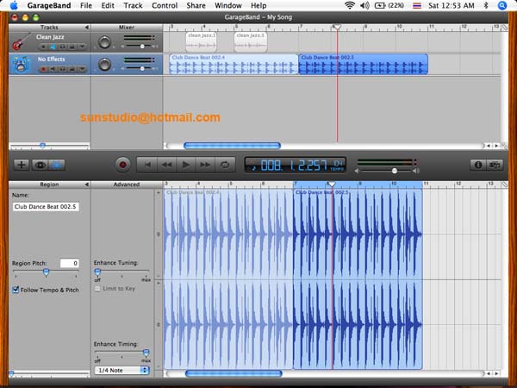Click the Clean Jazz guitar instrument icon

(21, 42)
